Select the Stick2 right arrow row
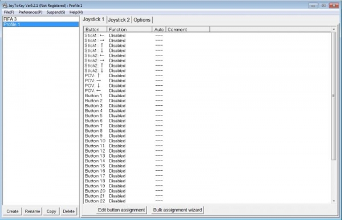The height and width of the screenshot is (220, 342). [207, 61]
